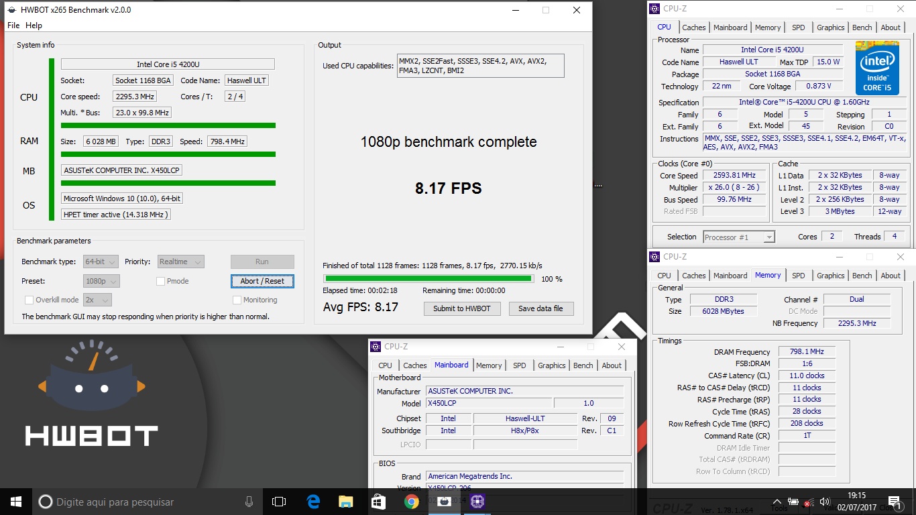The width and height of the screenshot is (916, 515).
Task: Open About tab in CPU-Z Mainboard window
Action: (611, 365)
